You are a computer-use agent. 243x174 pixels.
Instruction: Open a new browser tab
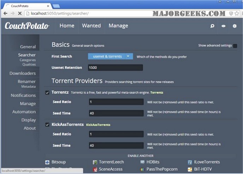click(x=56, y=6)
